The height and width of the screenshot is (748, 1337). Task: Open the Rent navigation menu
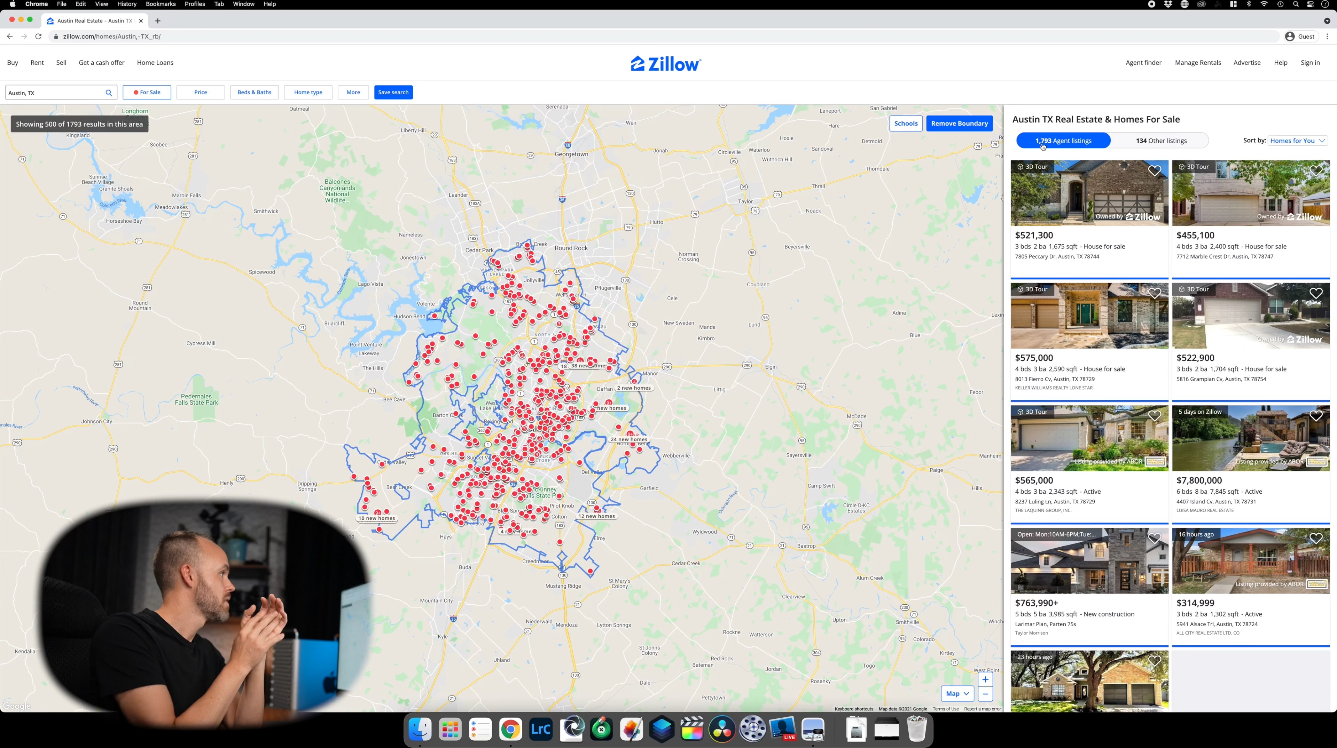37,63
